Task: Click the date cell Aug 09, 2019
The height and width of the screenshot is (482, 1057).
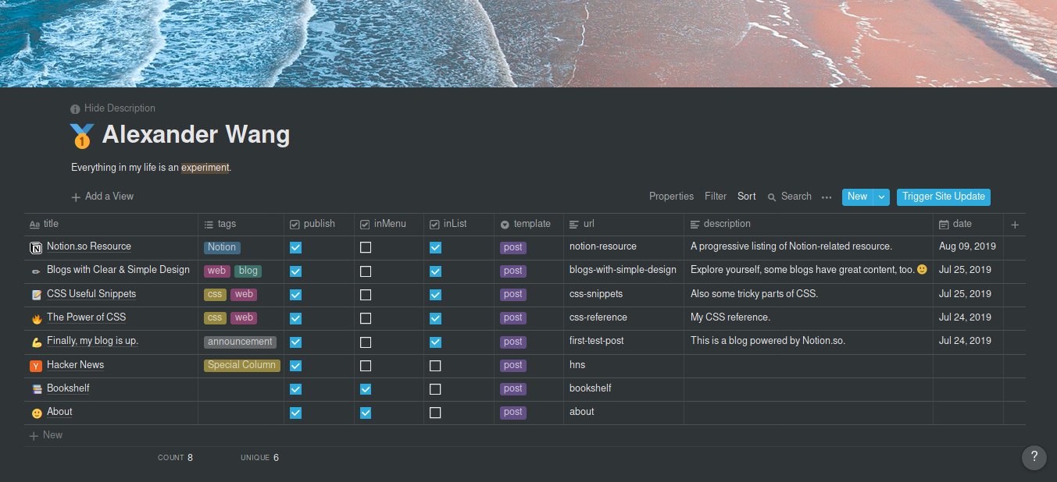Action: pyautogui.click(x=967, y=246)
